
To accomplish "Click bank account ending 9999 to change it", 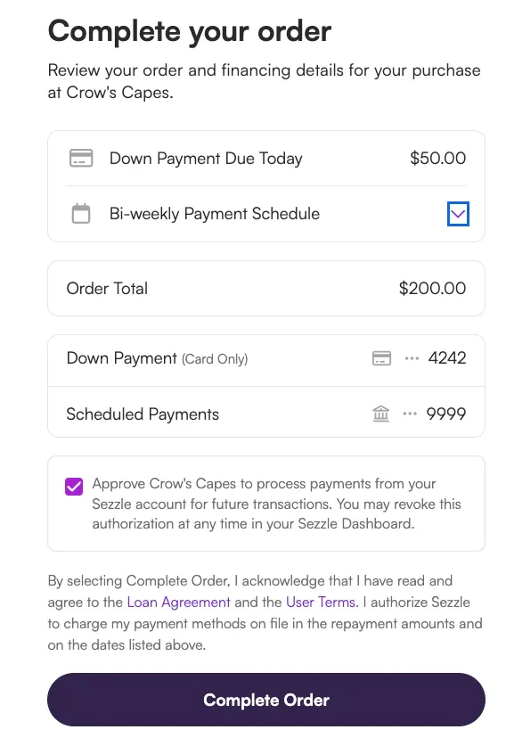I will [x=446, y=414].
